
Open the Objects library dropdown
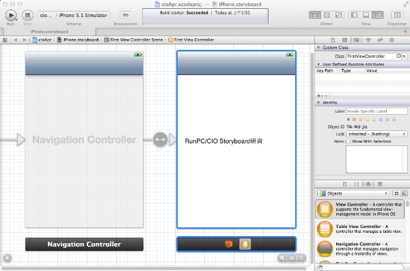(353, 193)
